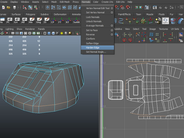Open the viewport Show menu
Image resolution: width=184 pixels, height=138 pixels.
tap(19, 29)
